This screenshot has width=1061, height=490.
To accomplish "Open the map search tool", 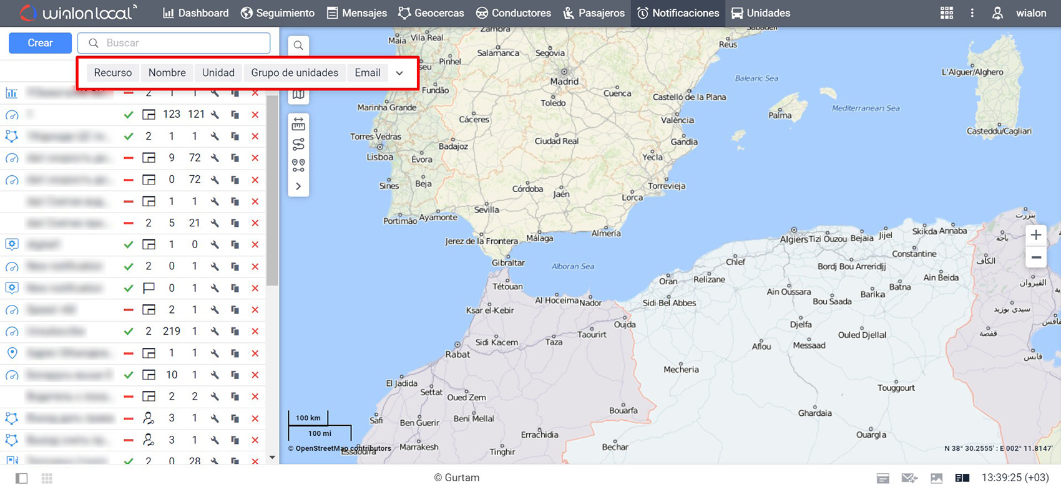I will 298,45.
